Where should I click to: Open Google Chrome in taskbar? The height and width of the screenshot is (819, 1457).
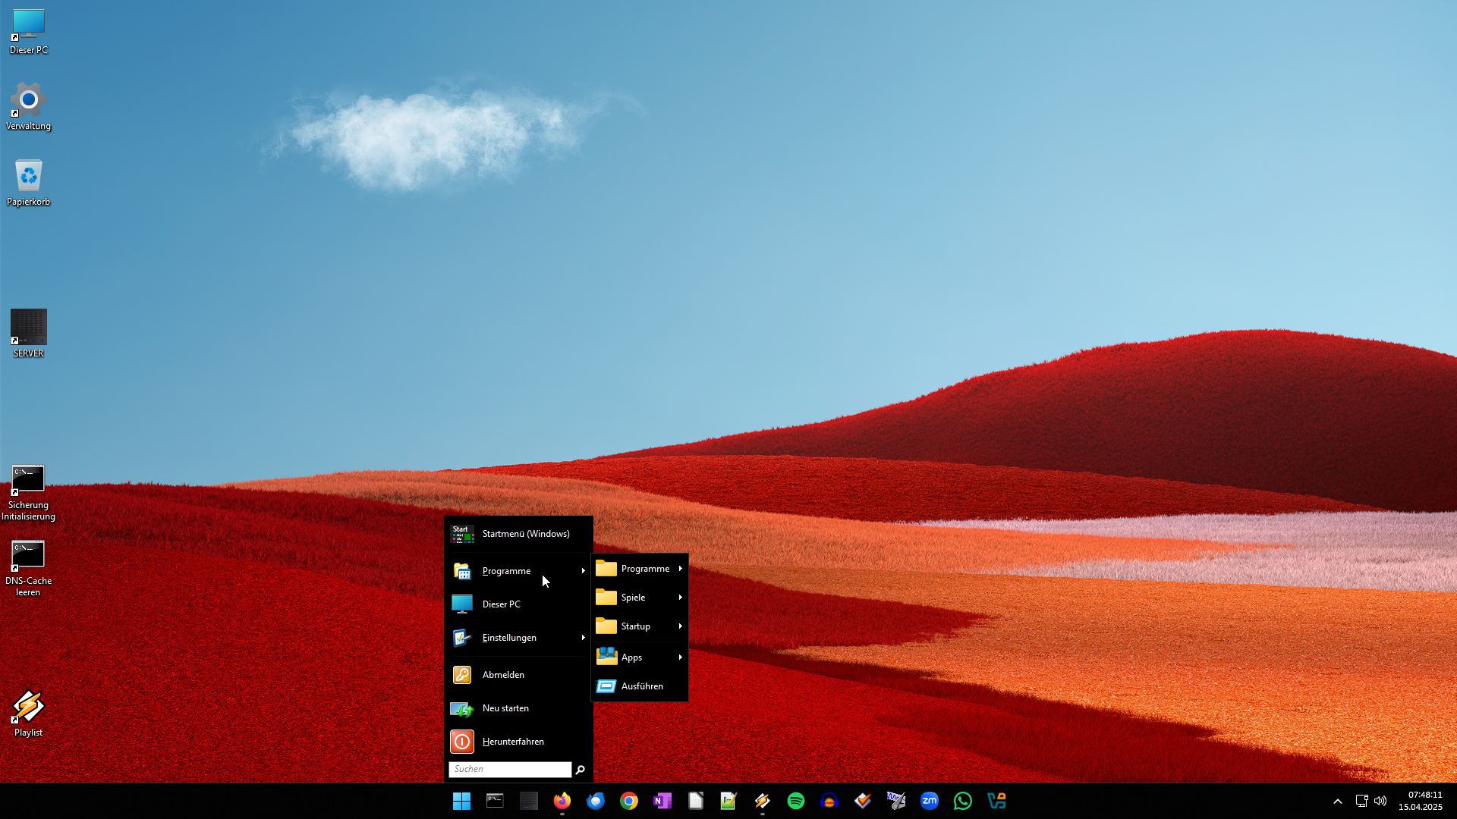629,801
